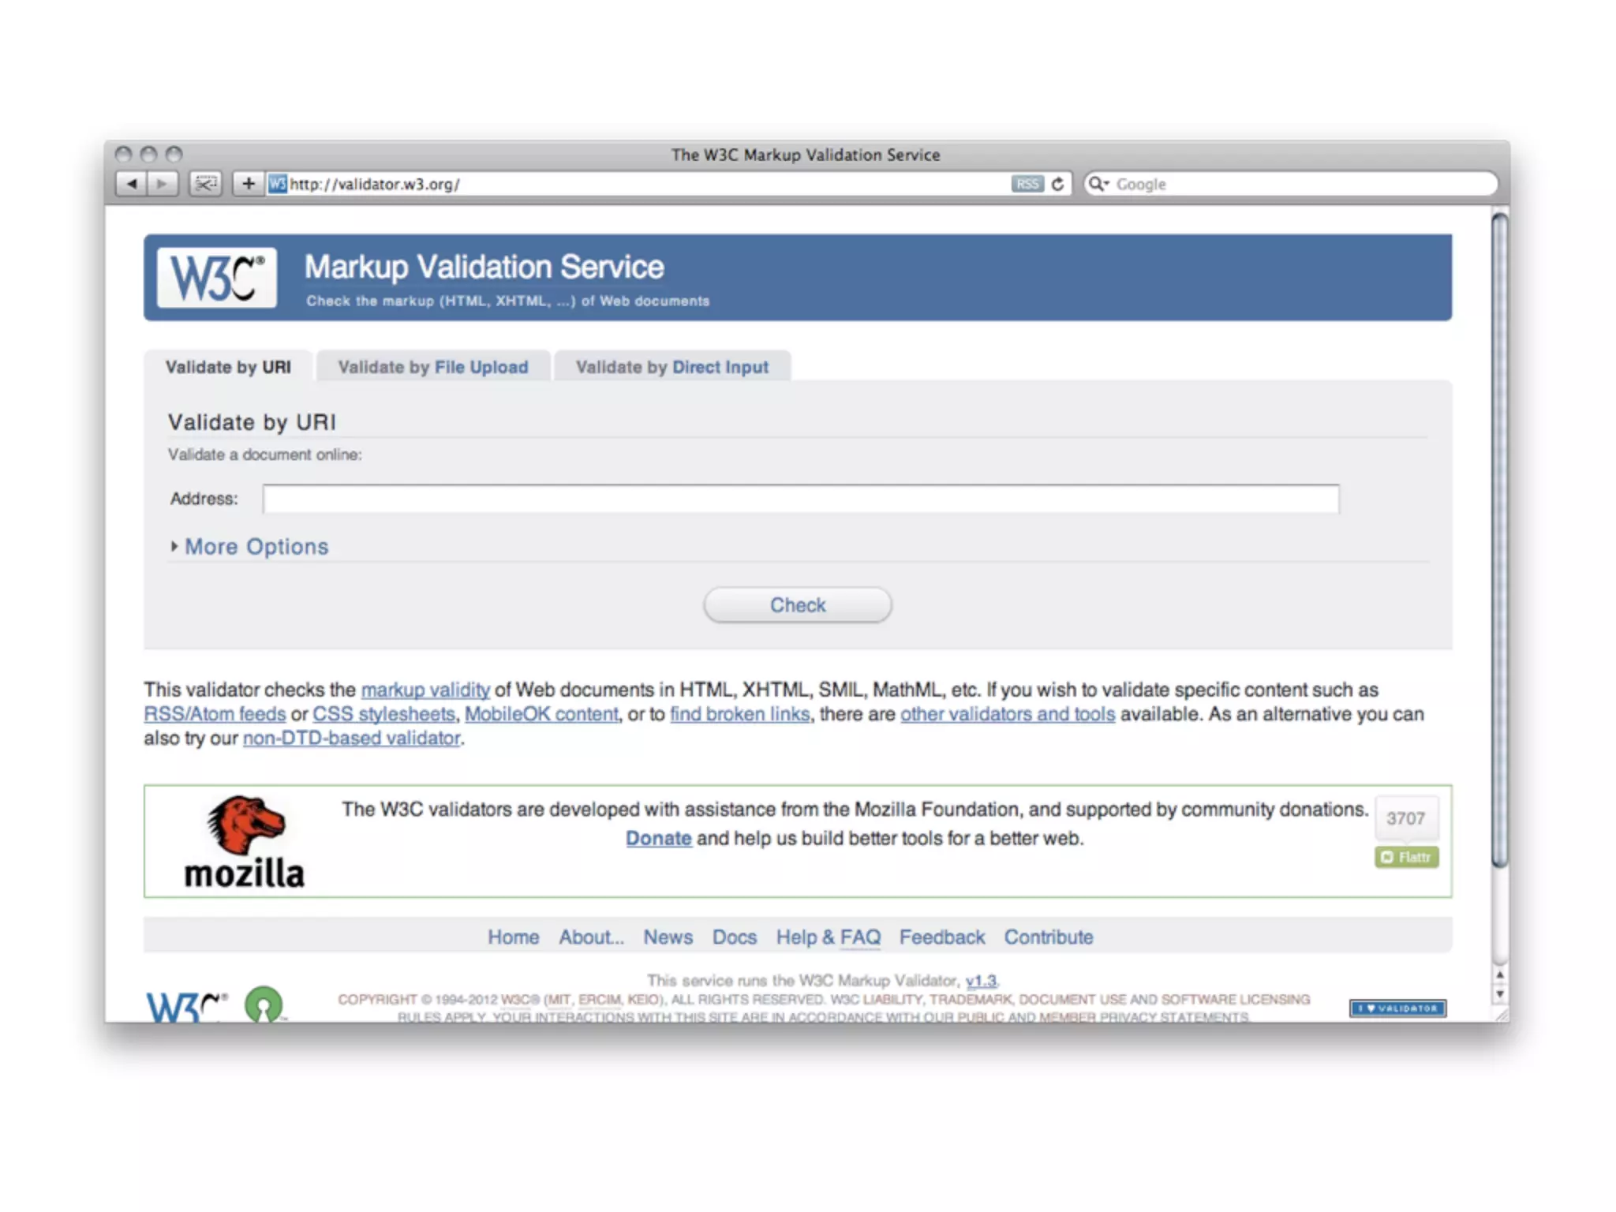Click the Help & FAQ footer link
The height and width of the screenshot is (1212, 1616).
tap(828, 937)
